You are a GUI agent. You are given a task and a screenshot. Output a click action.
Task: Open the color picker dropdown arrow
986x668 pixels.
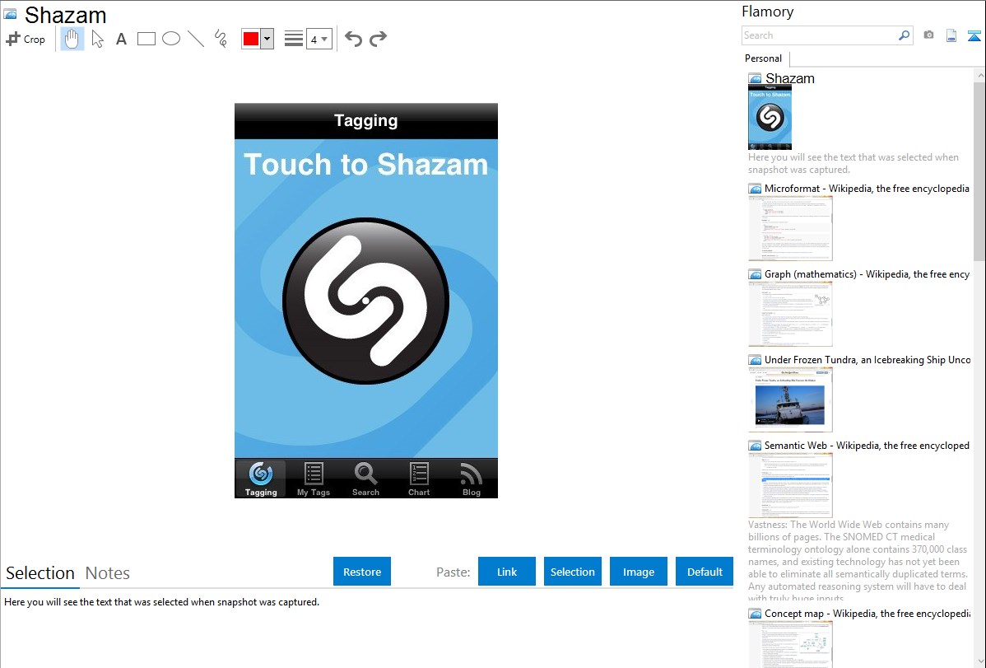coord(267,39)
